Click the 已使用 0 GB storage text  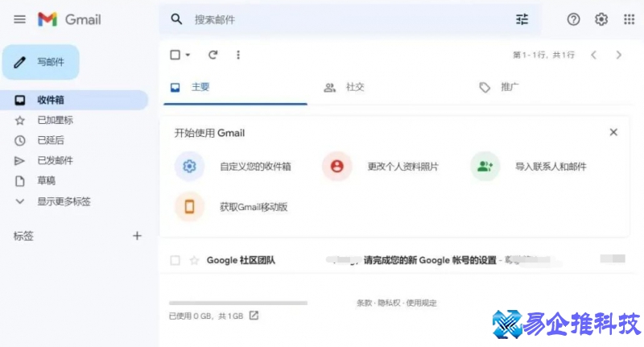[206, 316]
